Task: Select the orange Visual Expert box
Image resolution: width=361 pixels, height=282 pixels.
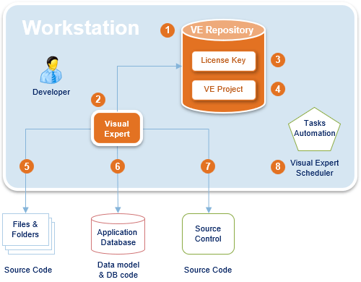Action: [x=117, y=129]
